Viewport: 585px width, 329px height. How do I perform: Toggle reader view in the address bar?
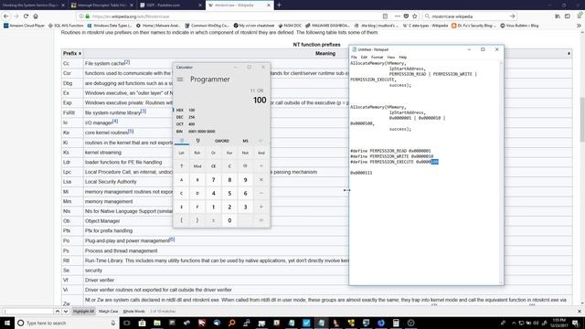pos(385,16)
